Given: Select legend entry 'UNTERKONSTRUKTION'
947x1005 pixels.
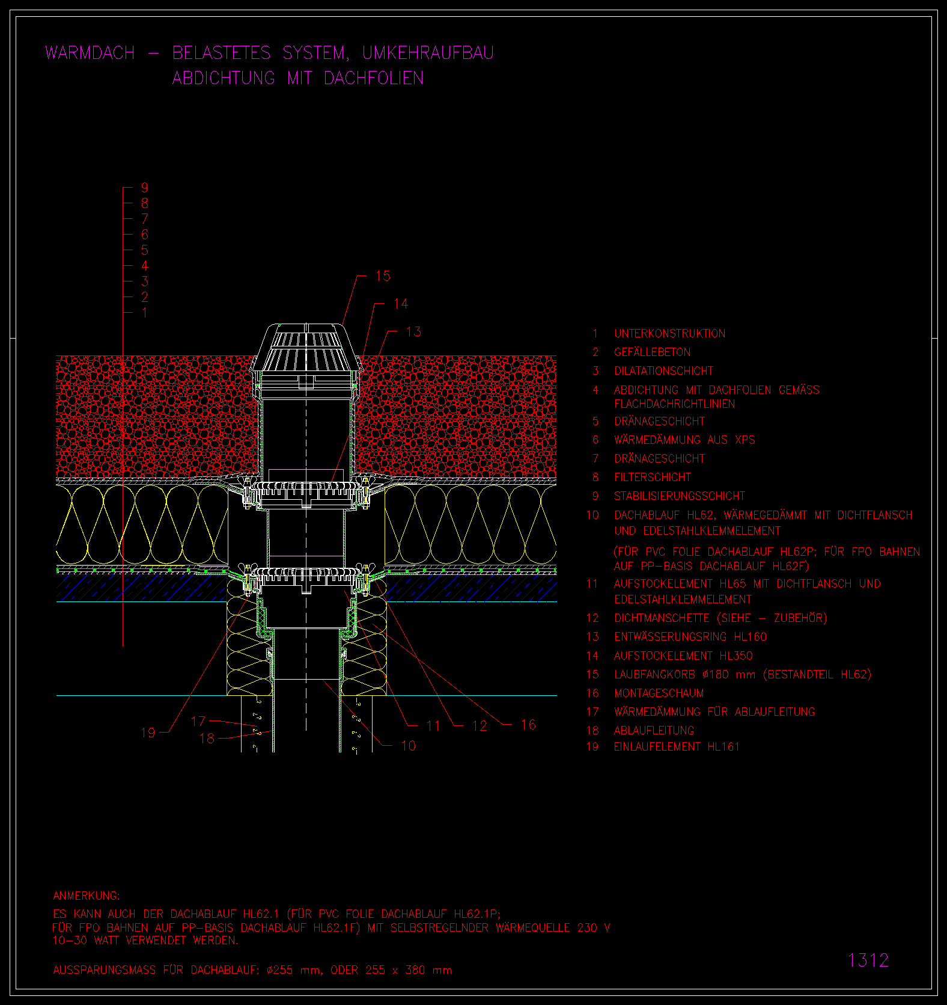Looking at the screenshot, I should tap(669, 333).
